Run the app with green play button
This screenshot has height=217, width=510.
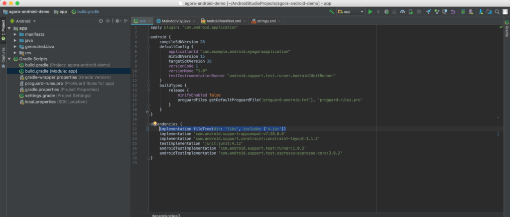[370, 11]
